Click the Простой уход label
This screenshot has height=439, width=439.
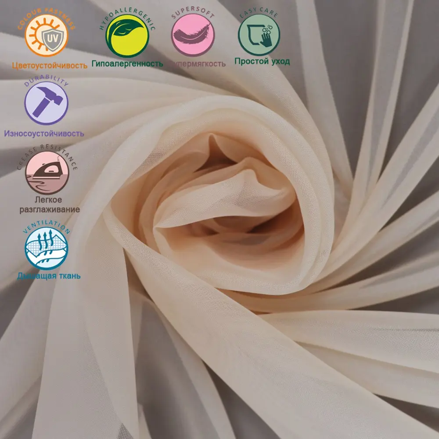pos(262,61)
